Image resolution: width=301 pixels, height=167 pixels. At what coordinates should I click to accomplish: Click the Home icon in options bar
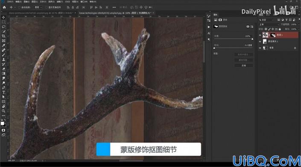pos(4,7)
